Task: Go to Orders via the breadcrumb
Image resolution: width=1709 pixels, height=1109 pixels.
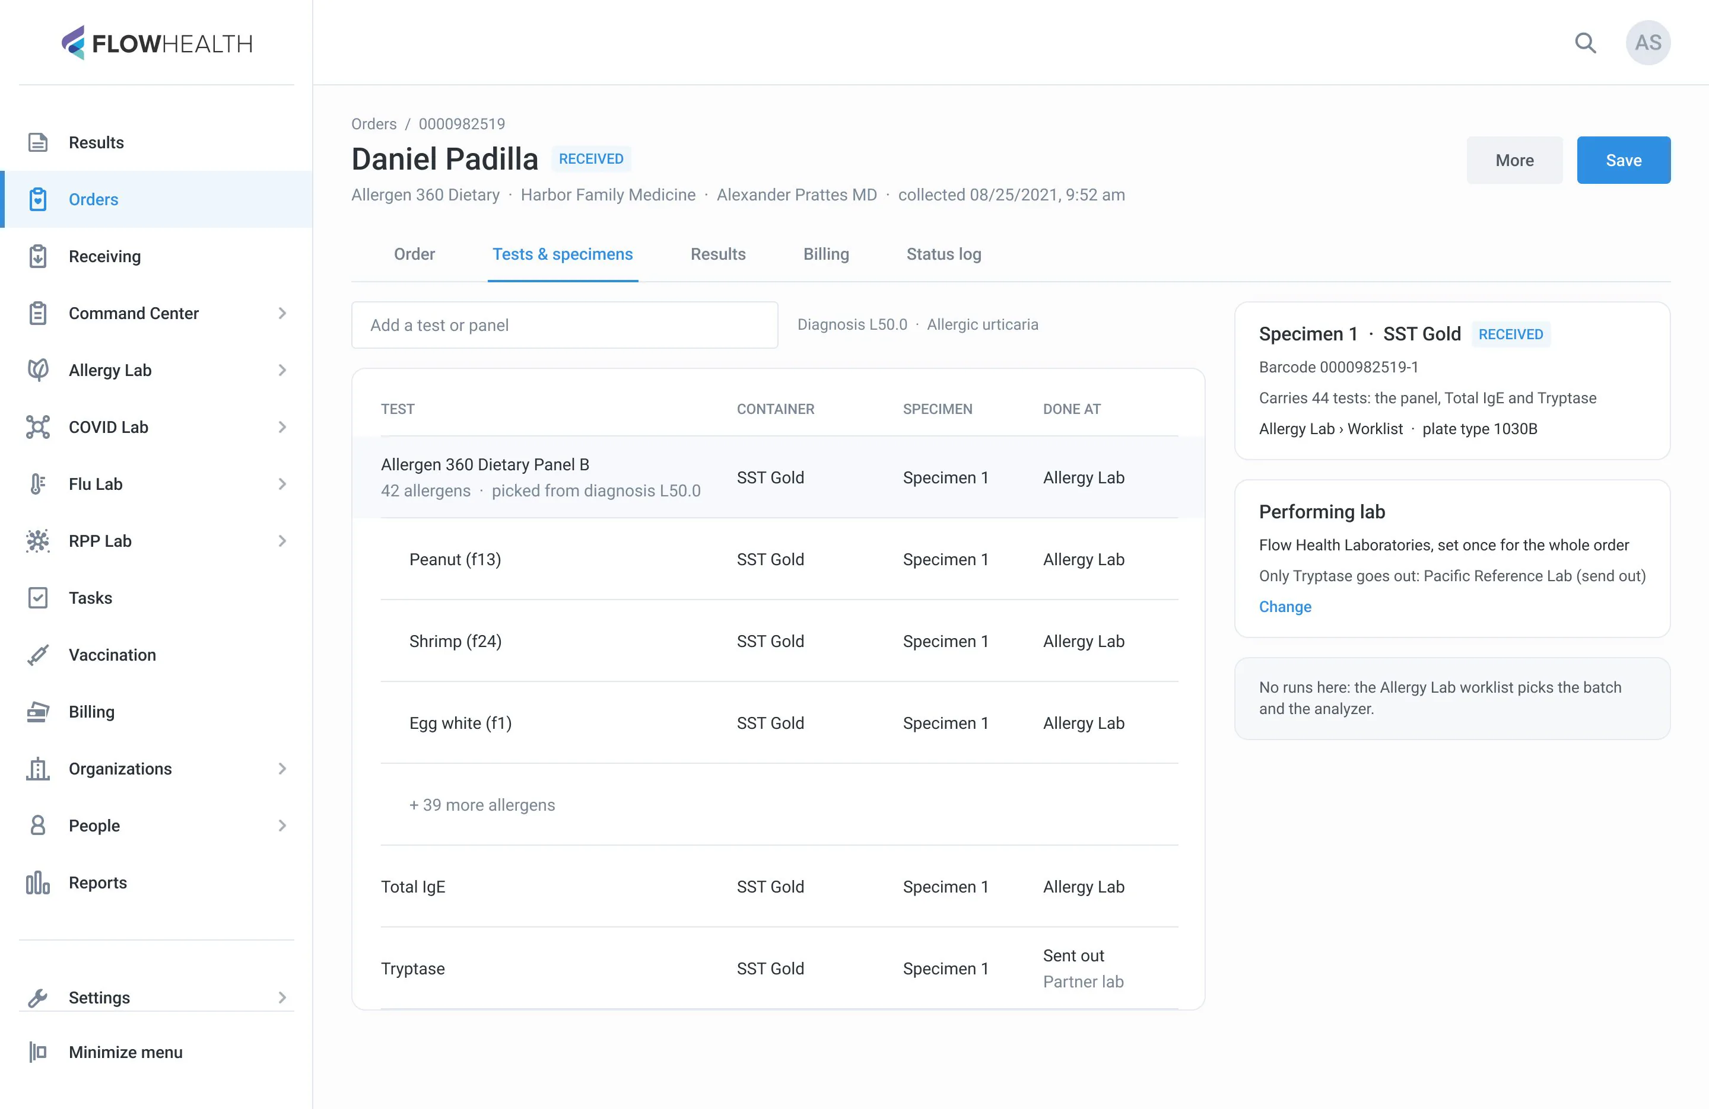Action: 373,123
